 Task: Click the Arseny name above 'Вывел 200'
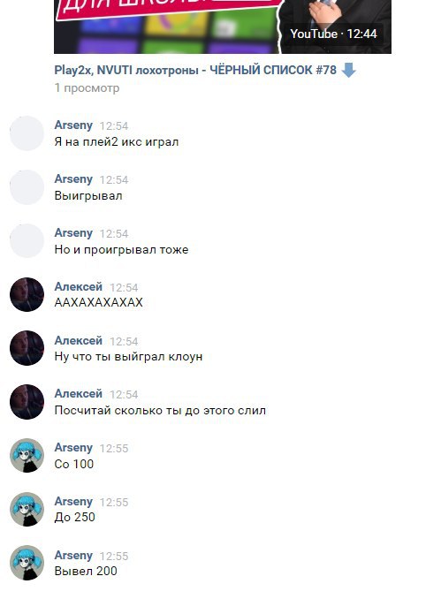point(73,555)
